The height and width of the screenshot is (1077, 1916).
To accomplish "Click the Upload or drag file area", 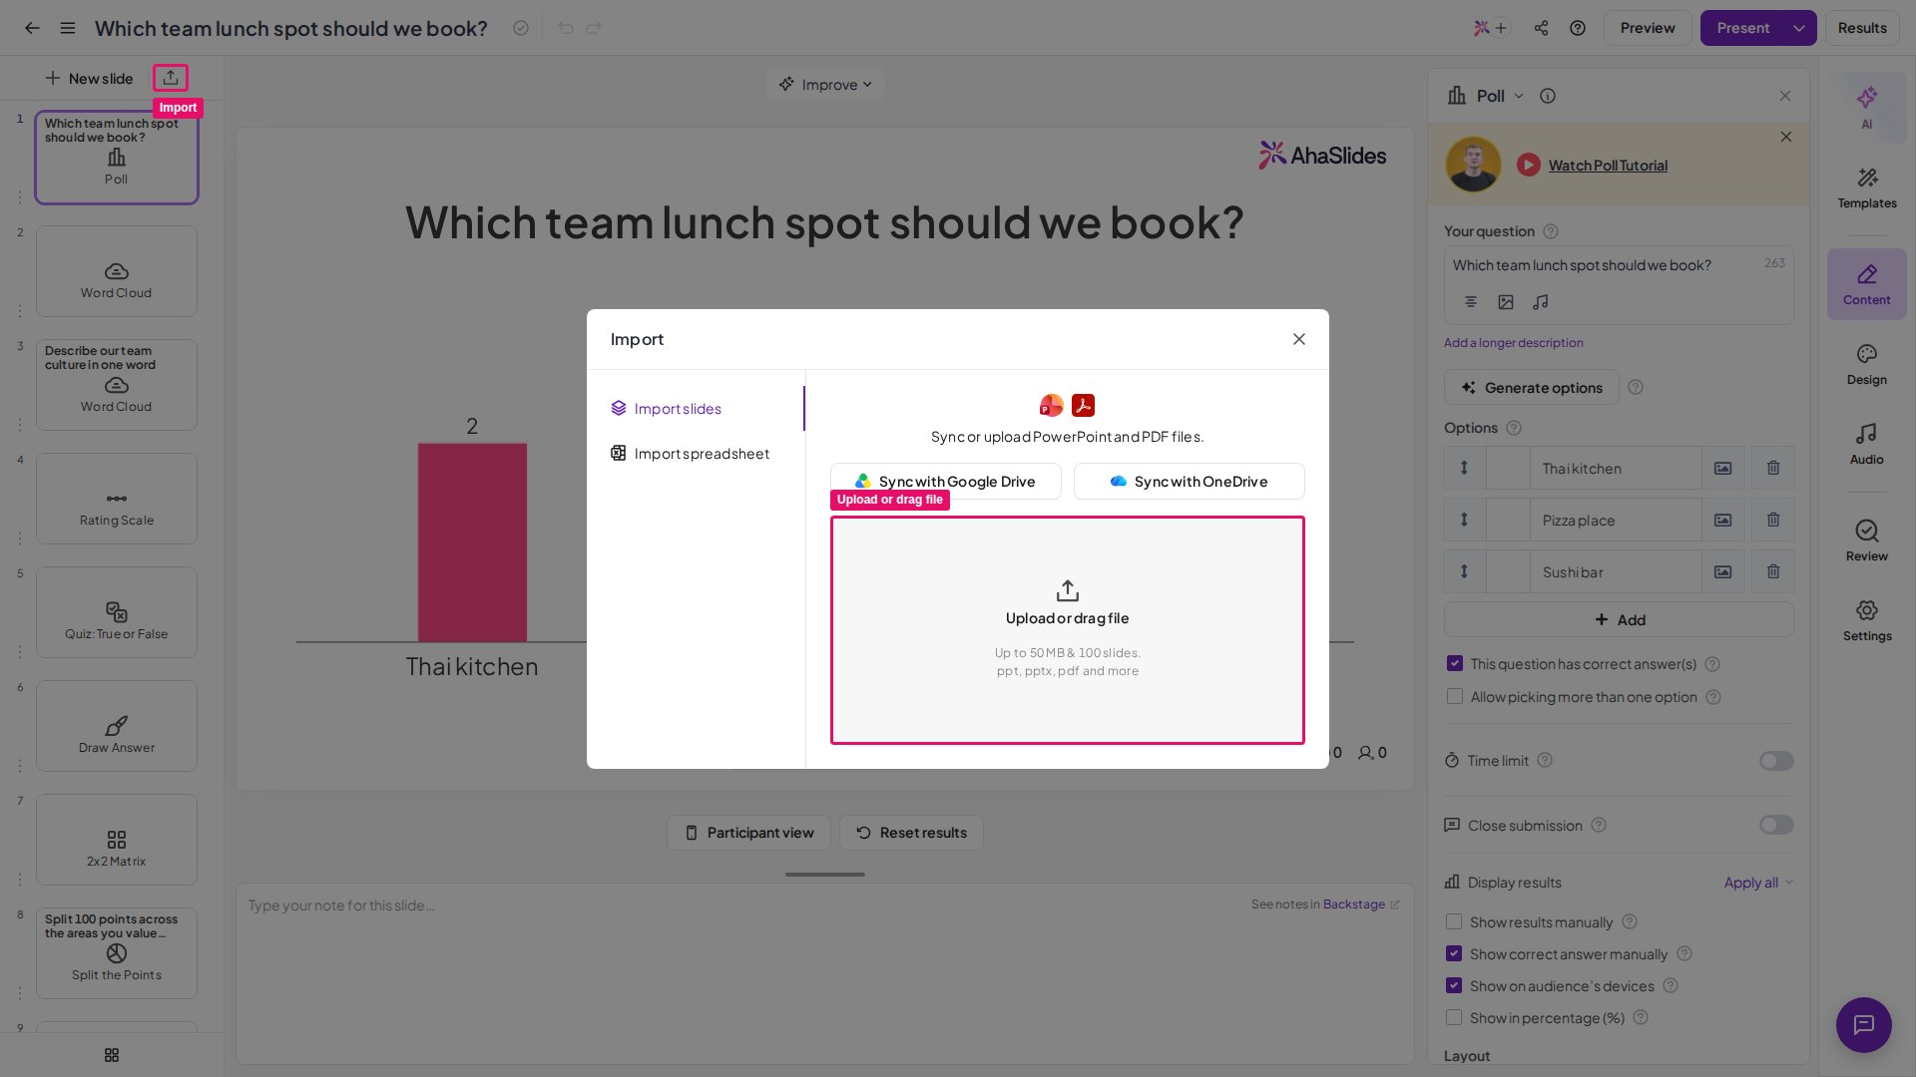I will 1068,630.
